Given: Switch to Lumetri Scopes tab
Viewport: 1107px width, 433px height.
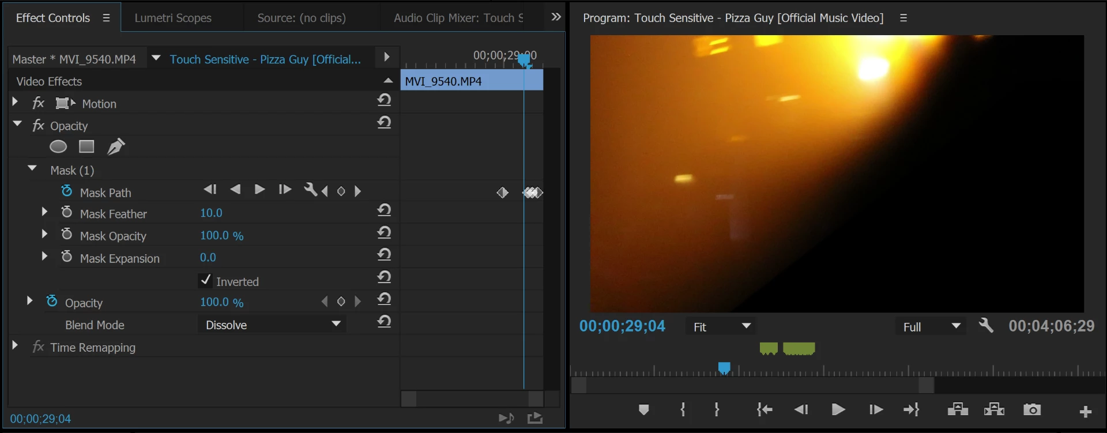Looking at the screenshot, I should (173, 18).
